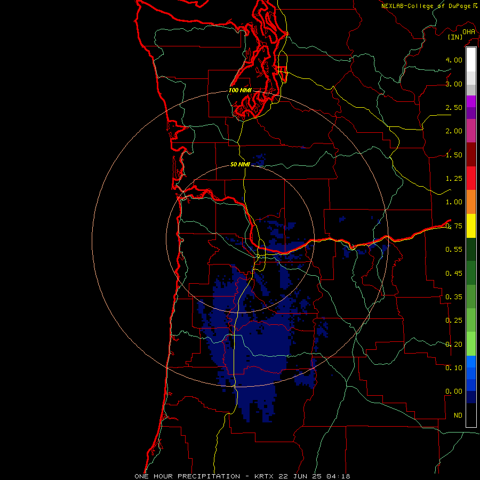Click the white 4.00 inch legend swatch
The image size is (480, 480).
click(x=471, y=60)
